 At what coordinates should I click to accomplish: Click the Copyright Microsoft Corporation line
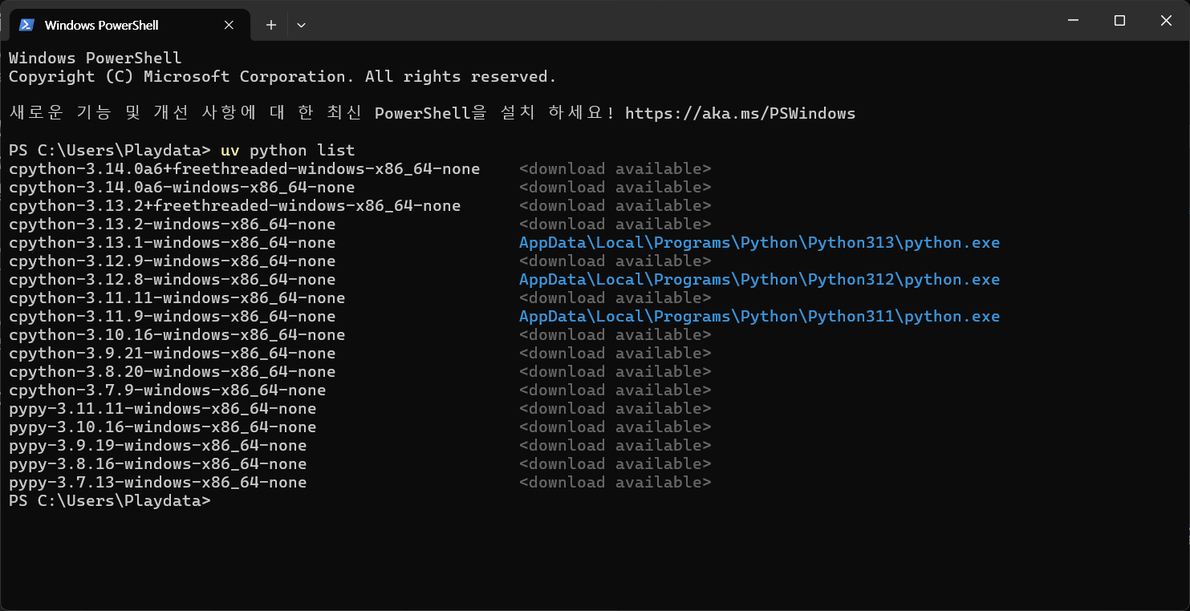[x=282, y=76]
